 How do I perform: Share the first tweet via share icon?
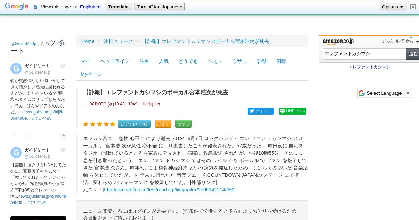coord(27,135)
